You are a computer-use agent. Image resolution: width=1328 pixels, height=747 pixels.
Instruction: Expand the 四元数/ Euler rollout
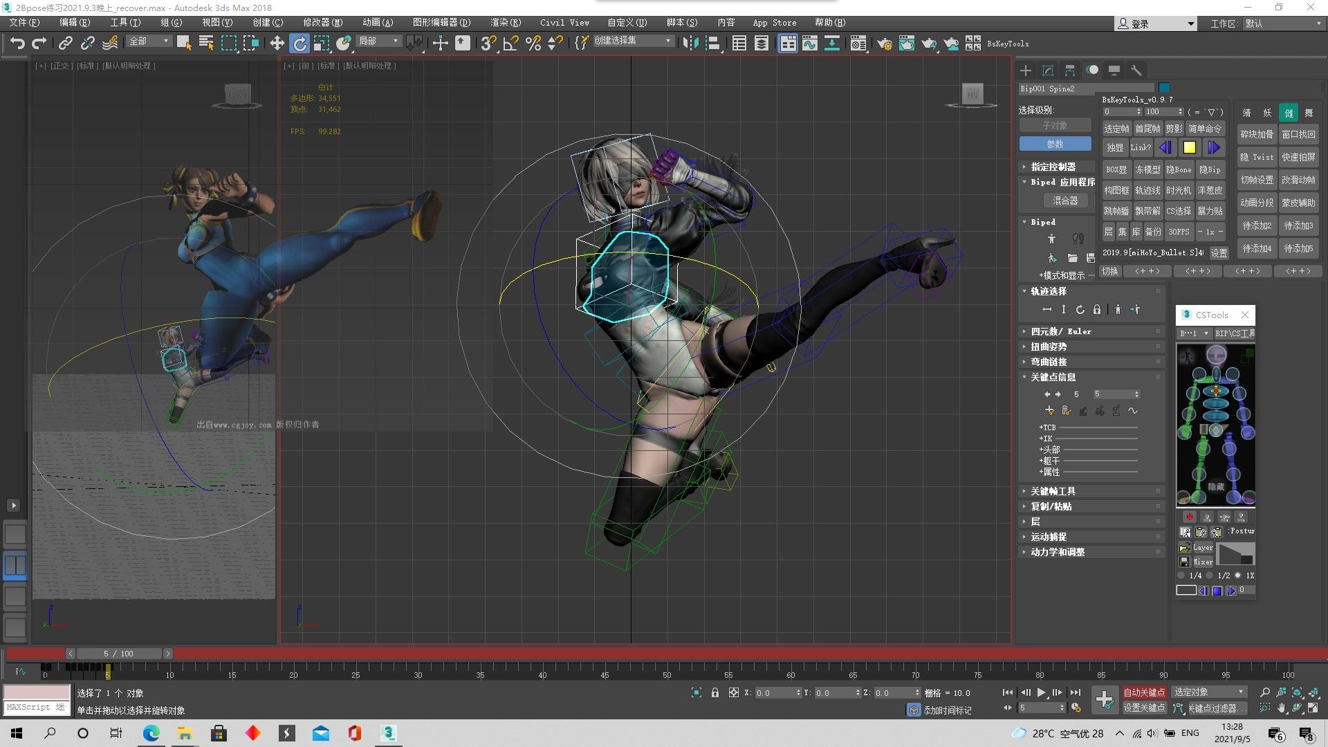(1091, 331)
